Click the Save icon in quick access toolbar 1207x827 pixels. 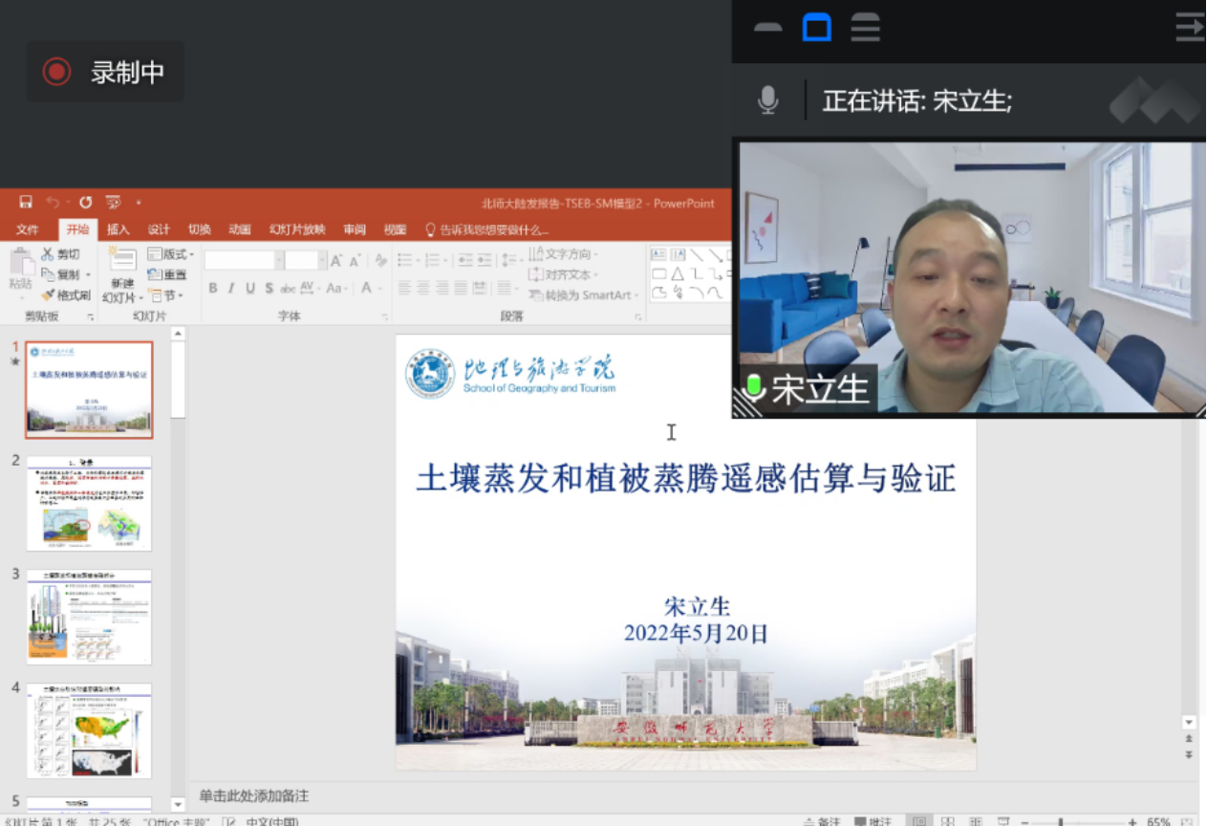(x=25, y=202)
